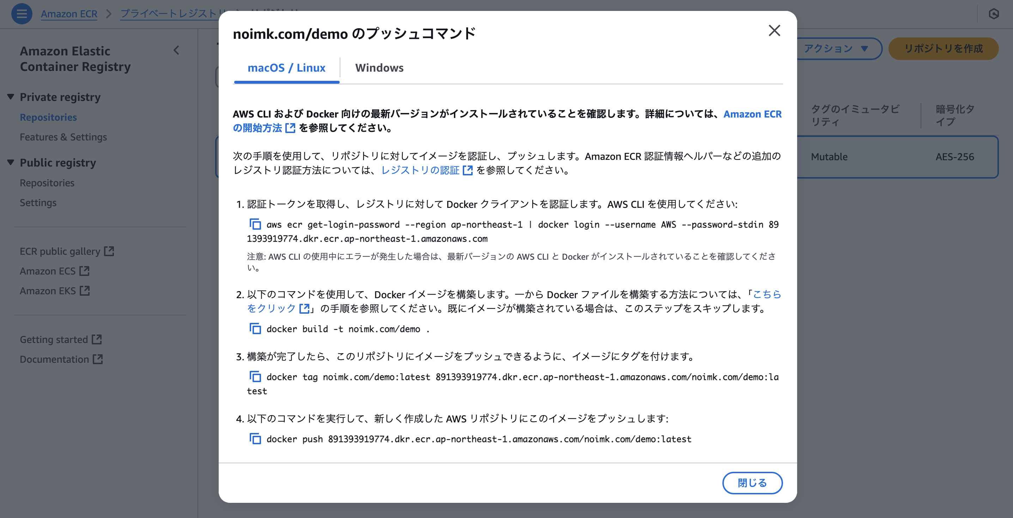The height and width of the screenshot is (518, 1013).
Task: Open Repositories under Private registry
Action: click(48, 117)
